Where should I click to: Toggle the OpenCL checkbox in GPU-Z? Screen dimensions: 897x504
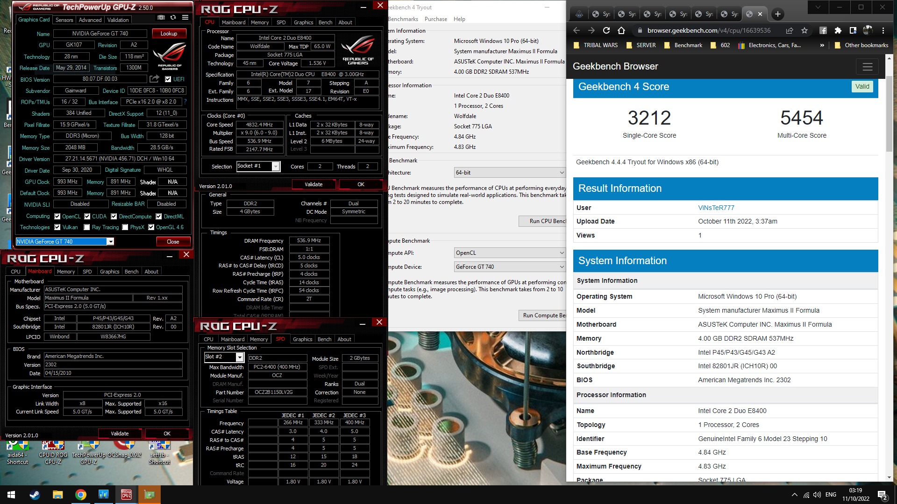click(57, 217)
